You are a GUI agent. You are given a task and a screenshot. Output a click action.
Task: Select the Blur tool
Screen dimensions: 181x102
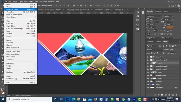click(x=3, y=58)
